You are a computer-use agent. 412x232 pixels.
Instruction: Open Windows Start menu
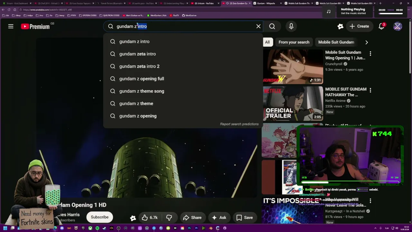5,228
